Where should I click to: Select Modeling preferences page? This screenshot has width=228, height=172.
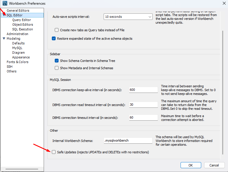[x=13, y=39]
